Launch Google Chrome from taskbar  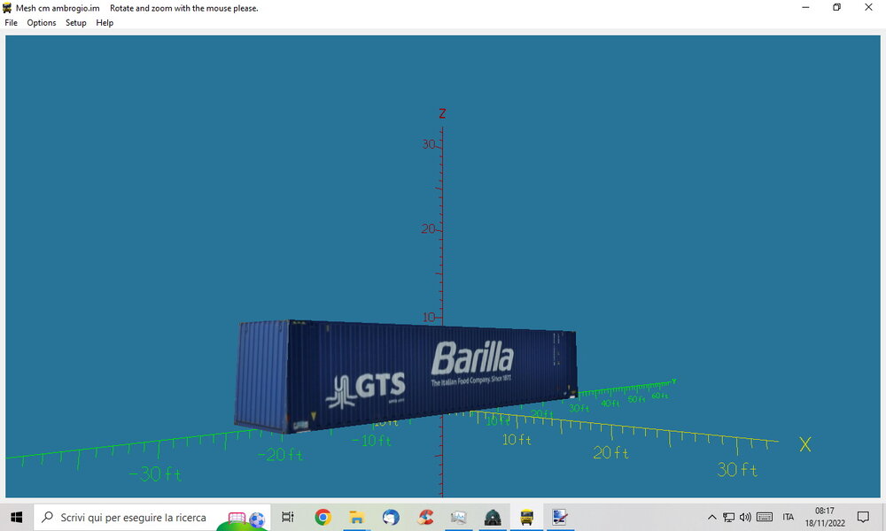click(x=323, y=517)
